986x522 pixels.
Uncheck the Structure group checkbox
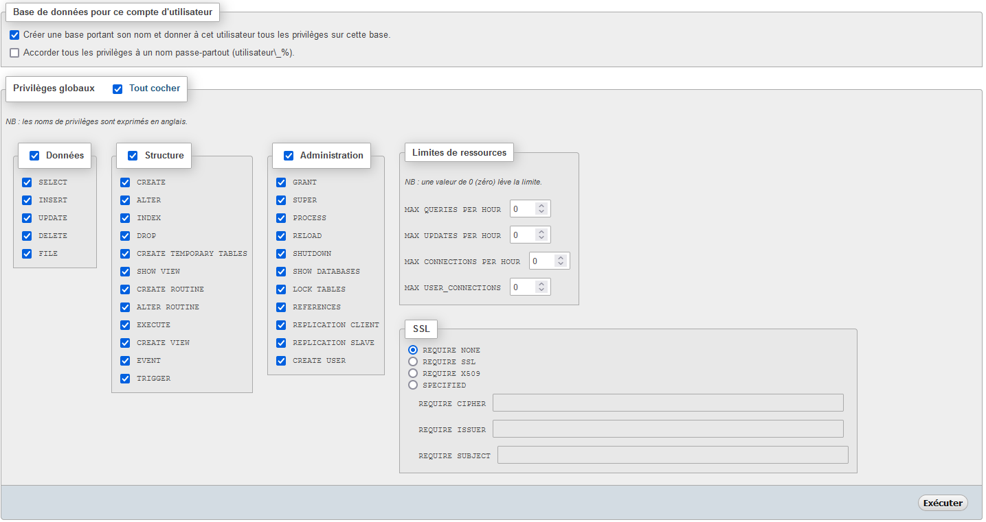pyautogui.click(x=133, y=156)
